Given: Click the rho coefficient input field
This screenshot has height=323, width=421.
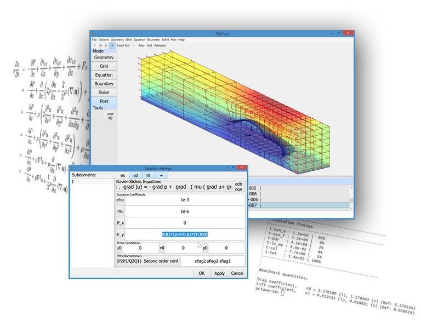Looking at the screenshot, I should pos(185,200).
